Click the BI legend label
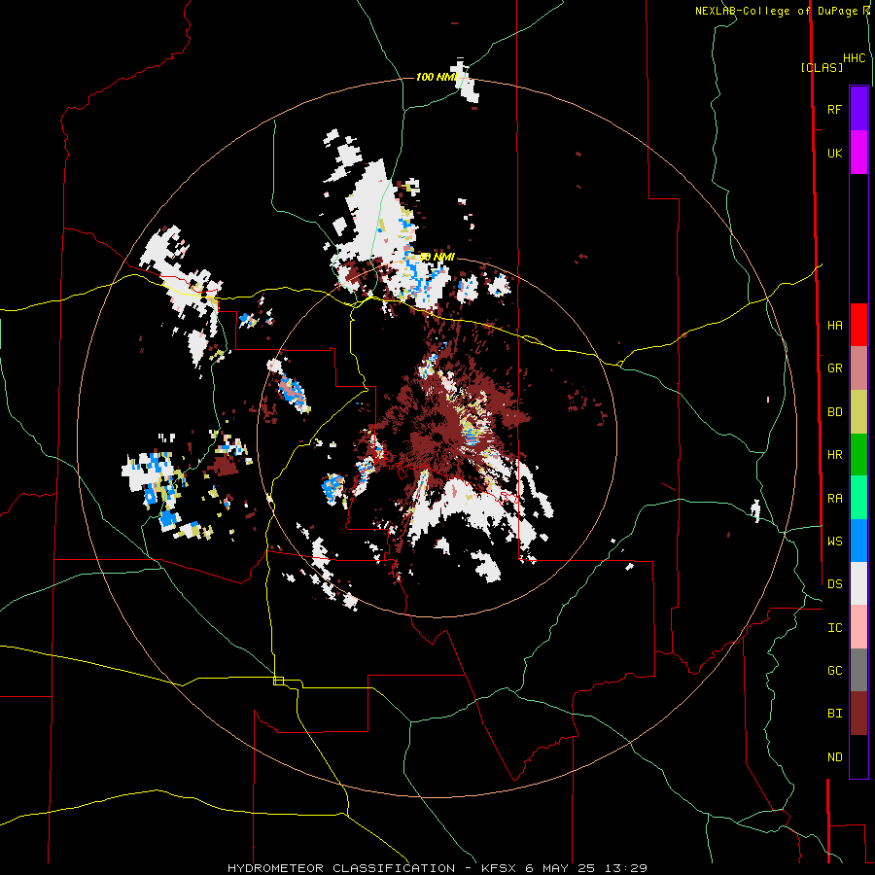Viewport: 875px width, 875px height. tap(834, 714)
